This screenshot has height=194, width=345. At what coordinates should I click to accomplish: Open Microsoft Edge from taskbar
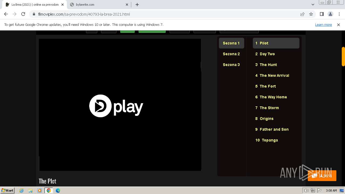coord(58,190)
